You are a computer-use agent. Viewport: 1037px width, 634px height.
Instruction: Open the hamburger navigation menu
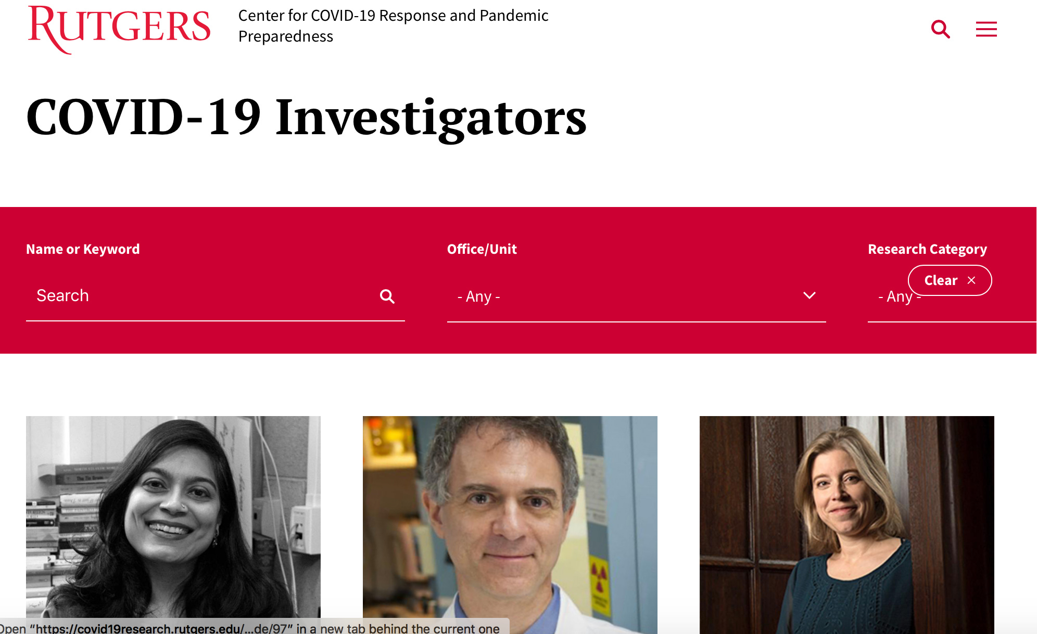[986, 29]
